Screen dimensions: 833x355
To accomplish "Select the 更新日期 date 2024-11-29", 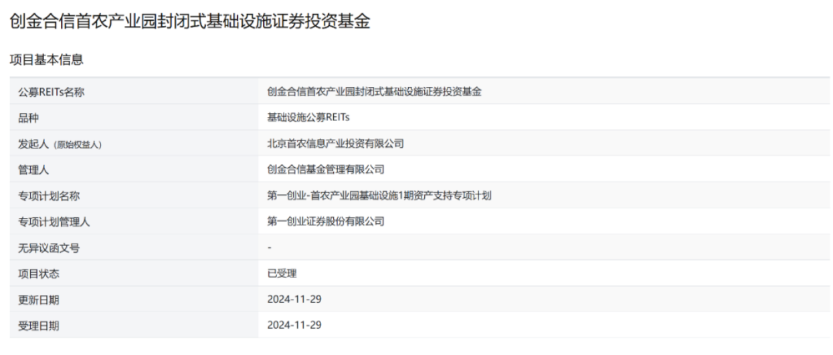I will (294, 300).
